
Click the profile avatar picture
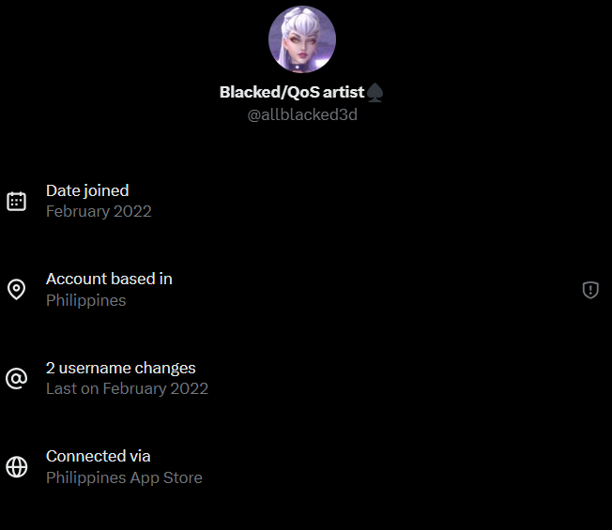[x=302, y=39]
